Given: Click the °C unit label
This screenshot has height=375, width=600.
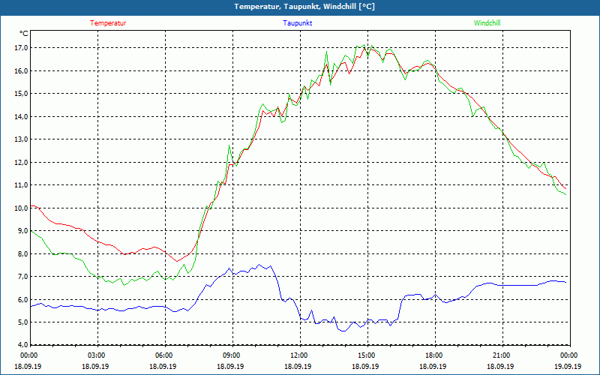Looking at the screenshot, I should pyautogui.click(x=24, y=34).
